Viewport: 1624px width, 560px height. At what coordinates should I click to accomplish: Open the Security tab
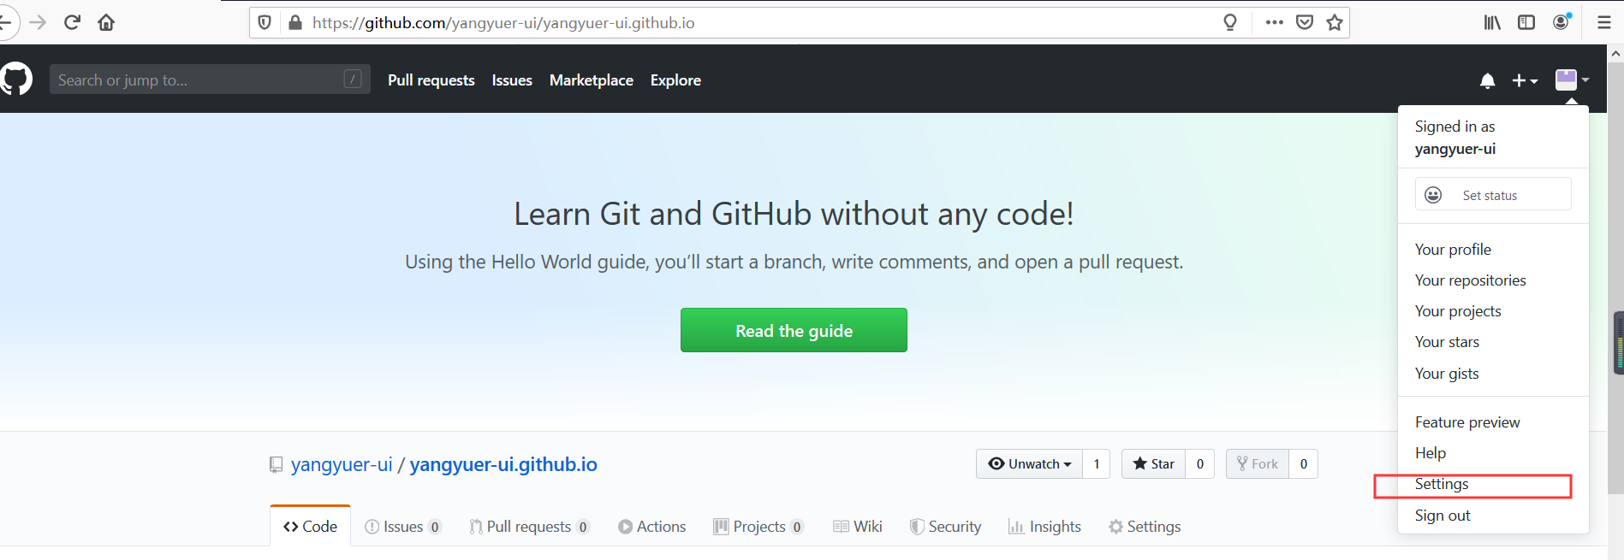(x=945, y=527)
